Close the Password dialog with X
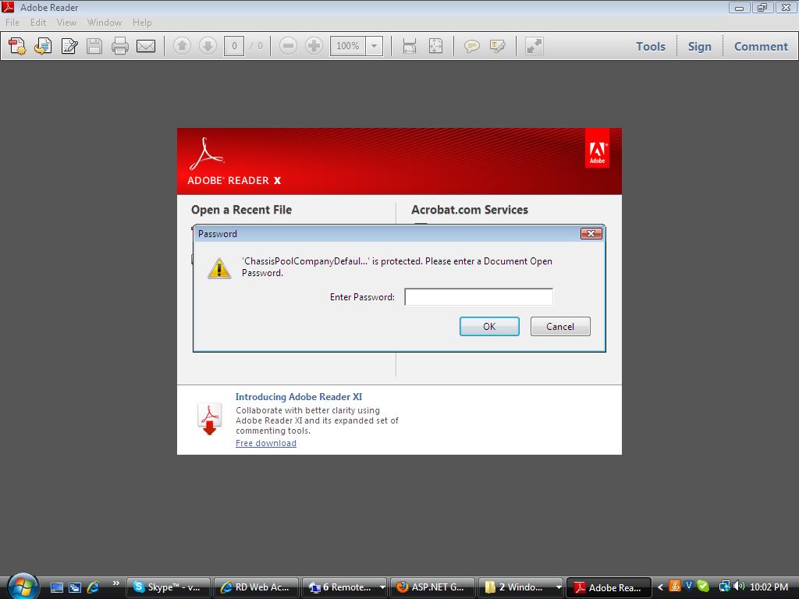799x599 pixels. [x=591, y=233]
